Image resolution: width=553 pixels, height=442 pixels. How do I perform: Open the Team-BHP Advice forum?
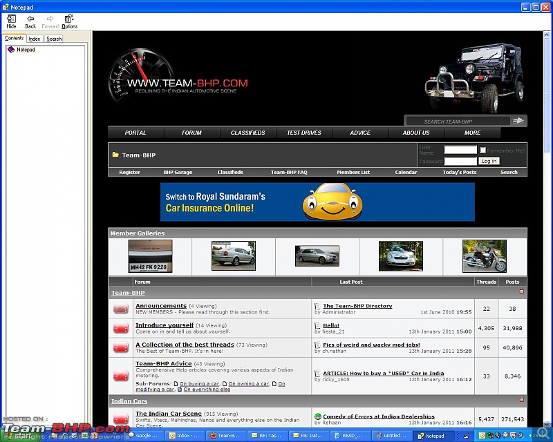tap(164, 364)
